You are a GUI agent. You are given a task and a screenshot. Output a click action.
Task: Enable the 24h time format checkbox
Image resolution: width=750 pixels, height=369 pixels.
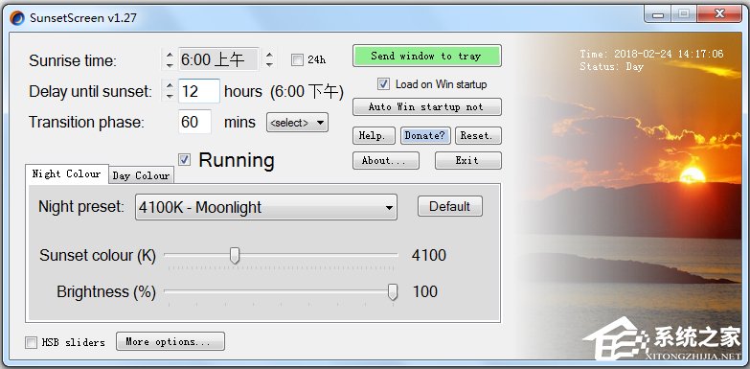pyautogui.click(x=297, y=59)
